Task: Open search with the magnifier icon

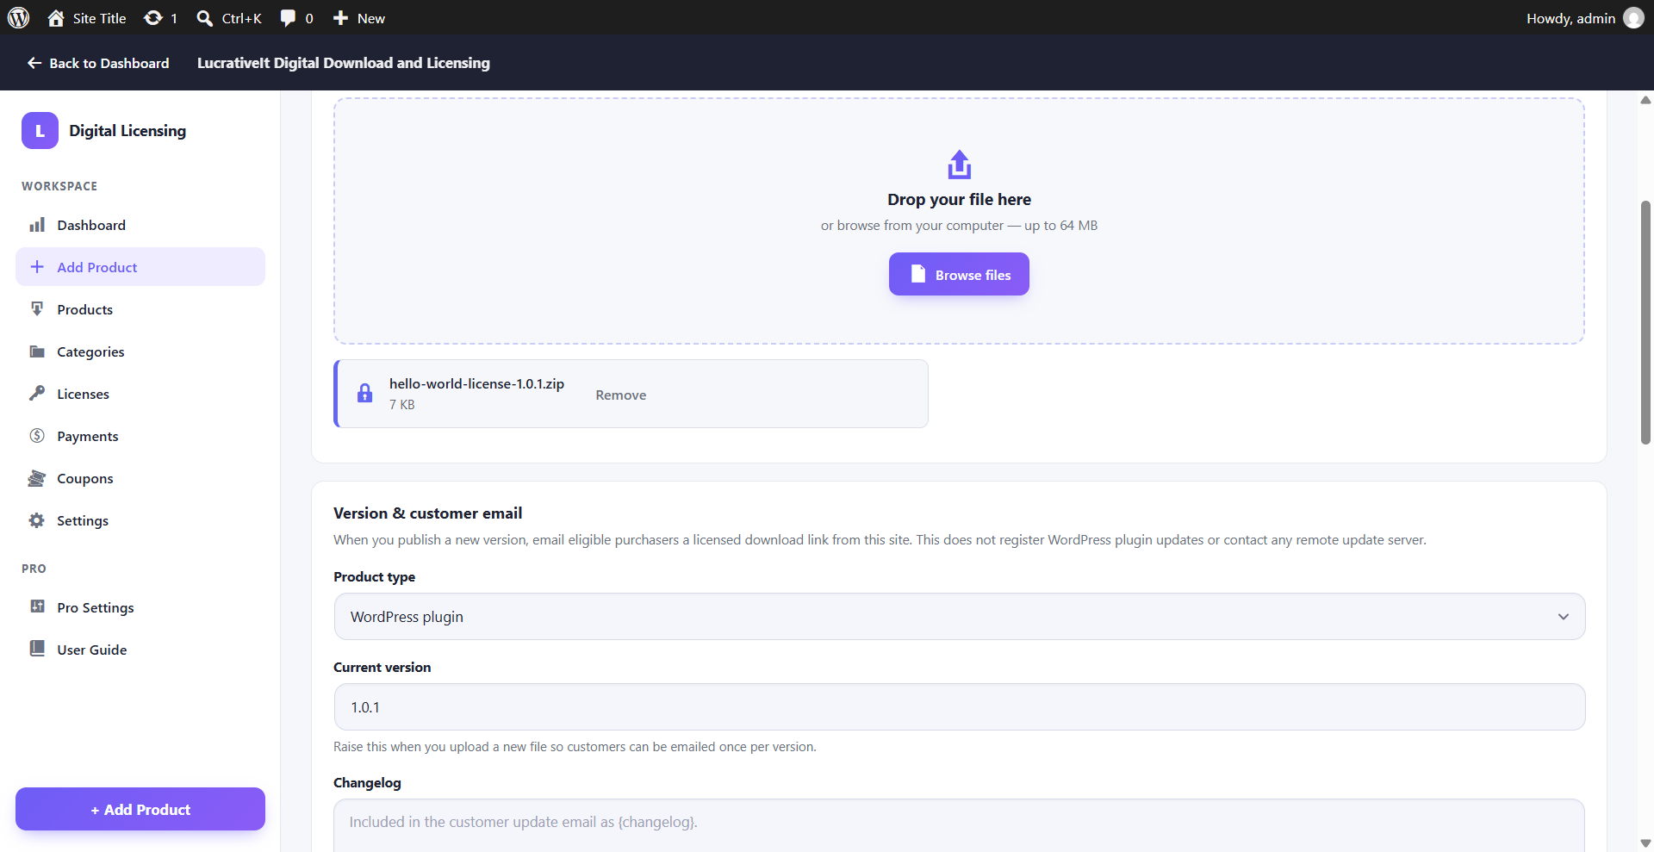Action: click(x=204, y=18)
